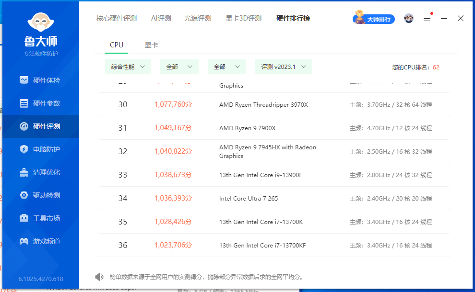475x292 pixels.
Task: Open 硬件参数 in the sidebar
Action: coord(41,103)
